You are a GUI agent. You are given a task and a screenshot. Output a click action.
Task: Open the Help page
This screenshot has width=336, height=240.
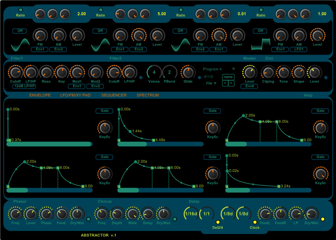308,95
